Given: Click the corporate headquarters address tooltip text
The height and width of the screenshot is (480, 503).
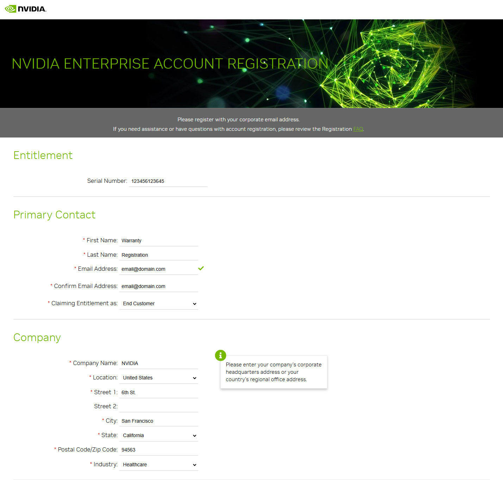Looking at the screenshot, I should [273, 372].
